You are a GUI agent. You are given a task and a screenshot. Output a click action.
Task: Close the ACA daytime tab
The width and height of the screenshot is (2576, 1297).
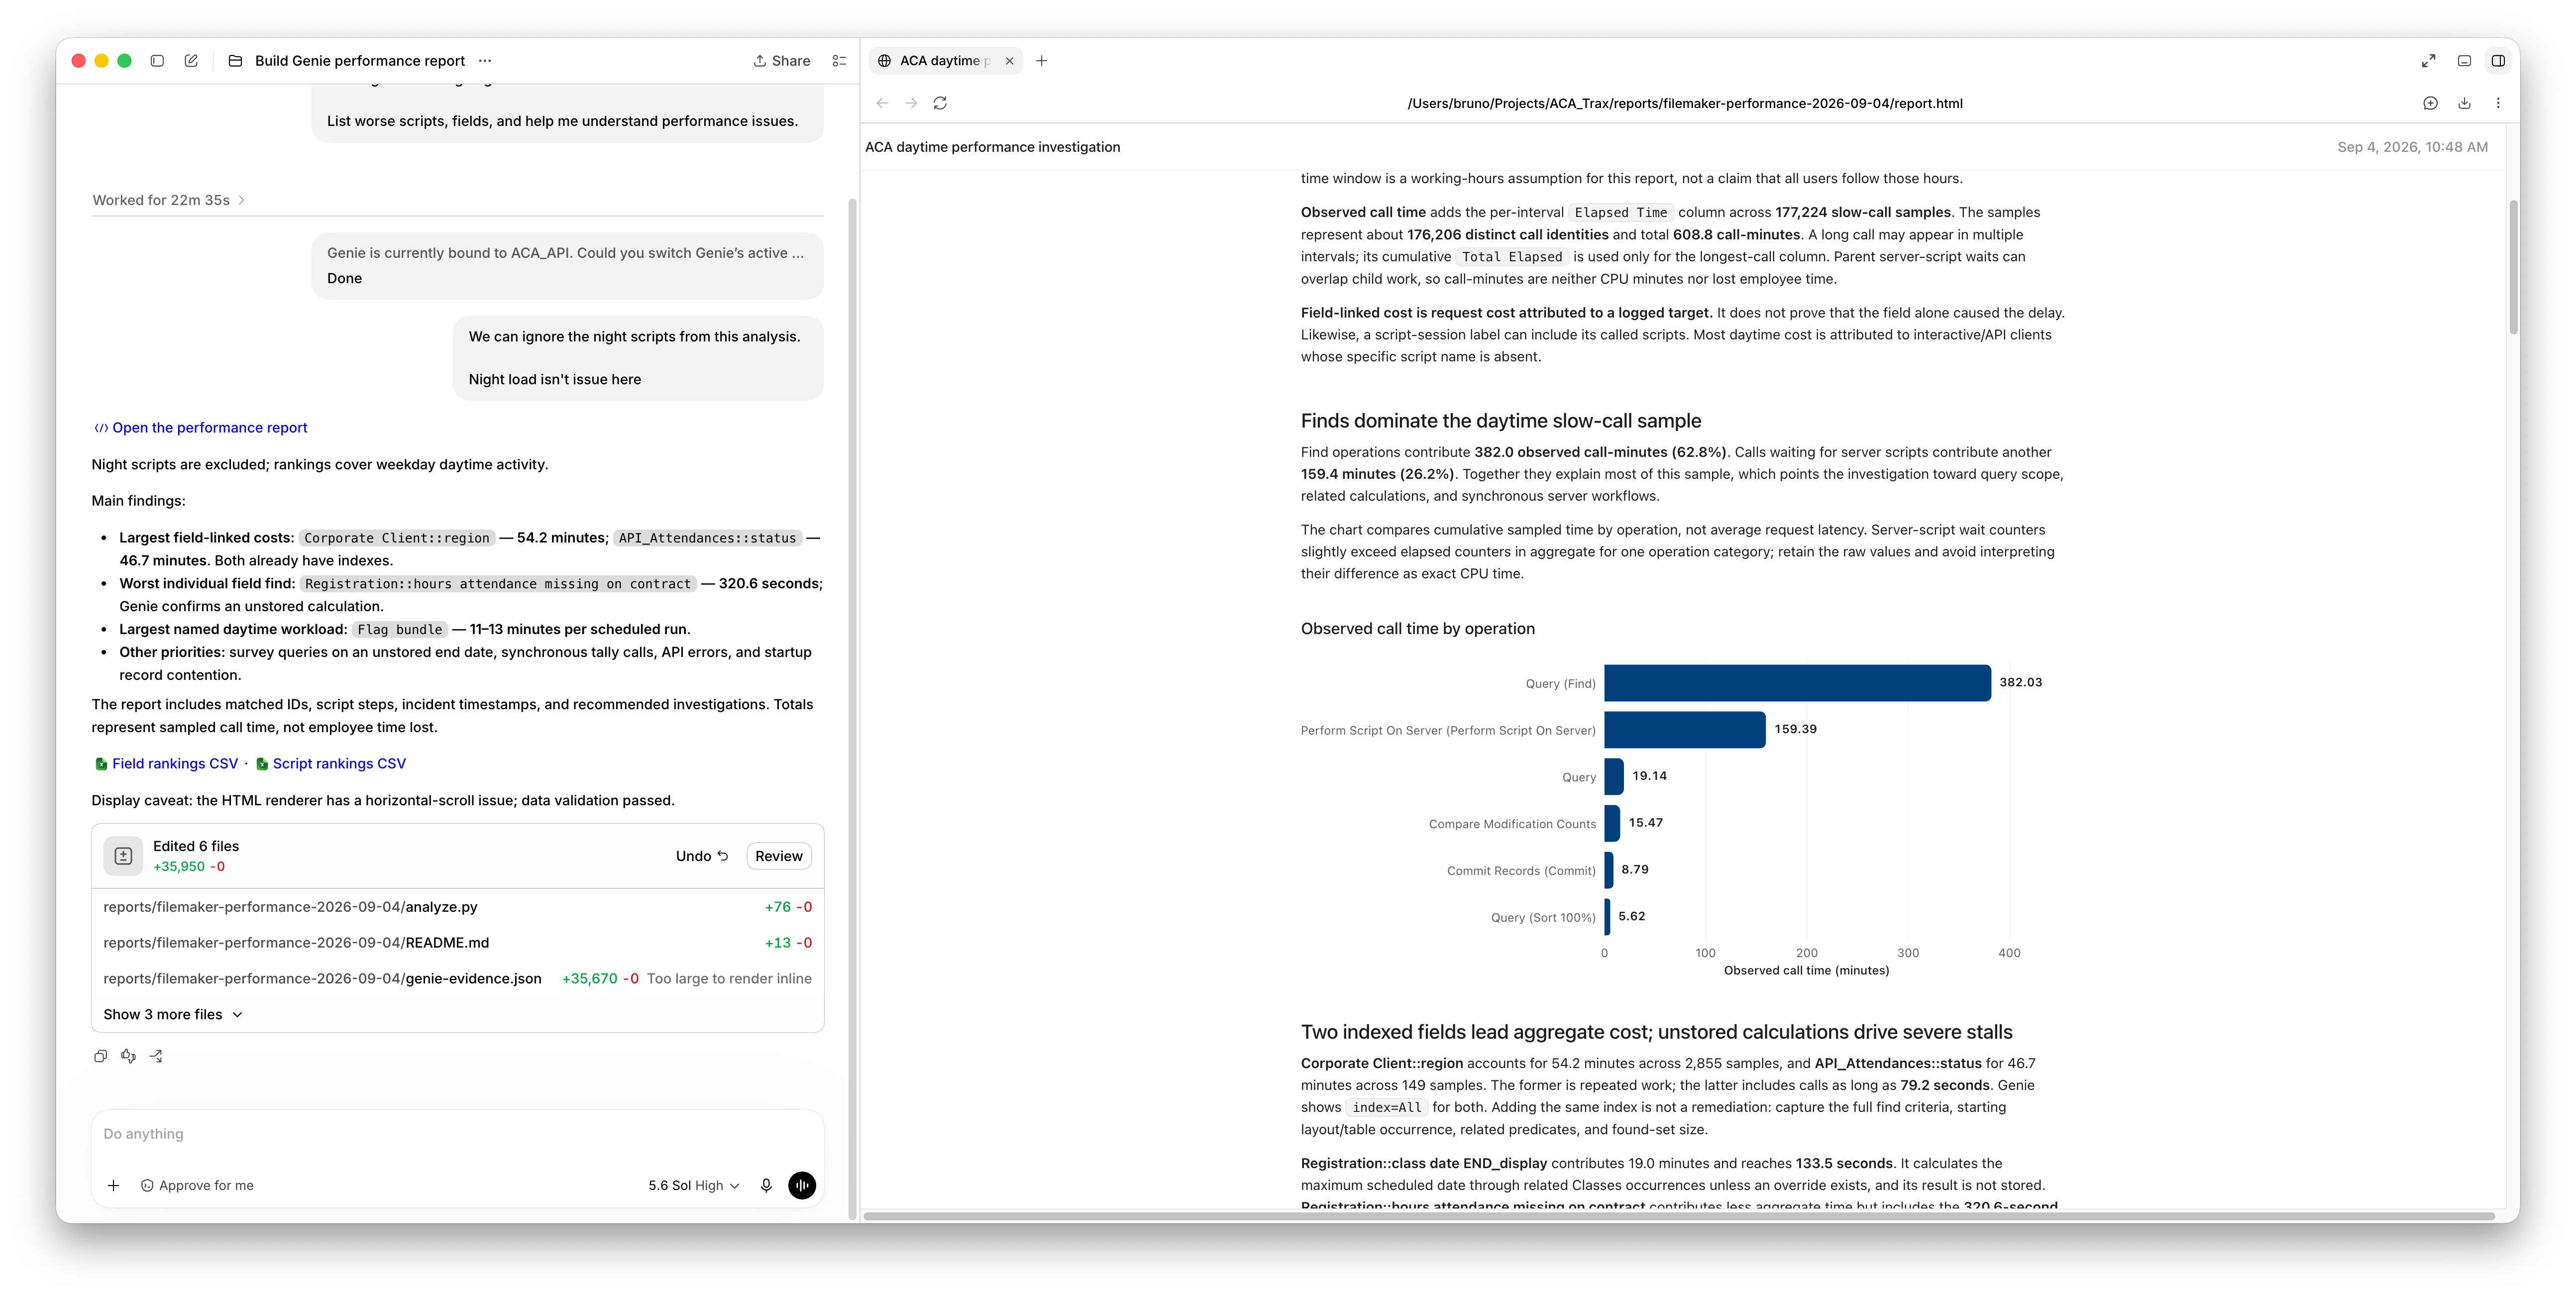click(1010, 61)
